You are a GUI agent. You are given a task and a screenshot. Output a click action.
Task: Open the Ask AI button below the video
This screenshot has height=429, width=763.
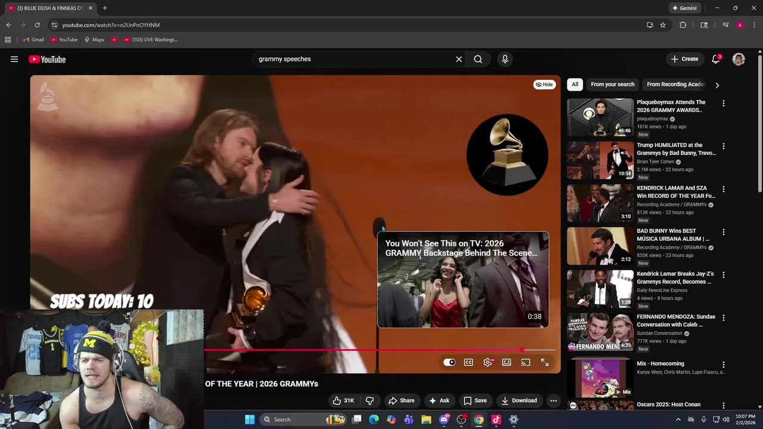click(439, 400)
